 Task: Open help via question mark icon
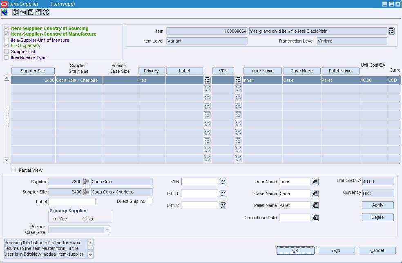coord(46,12)
